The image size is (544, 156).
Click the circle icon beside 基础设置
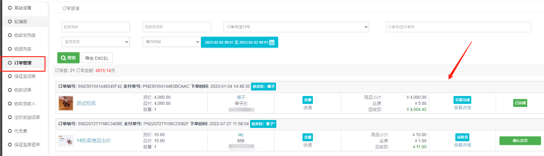coord(10,8)
